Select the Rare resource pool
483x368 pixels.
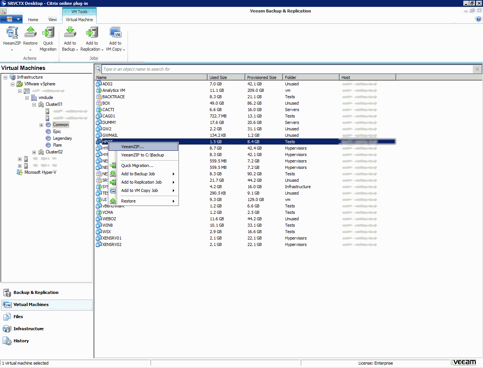(57, 145)
